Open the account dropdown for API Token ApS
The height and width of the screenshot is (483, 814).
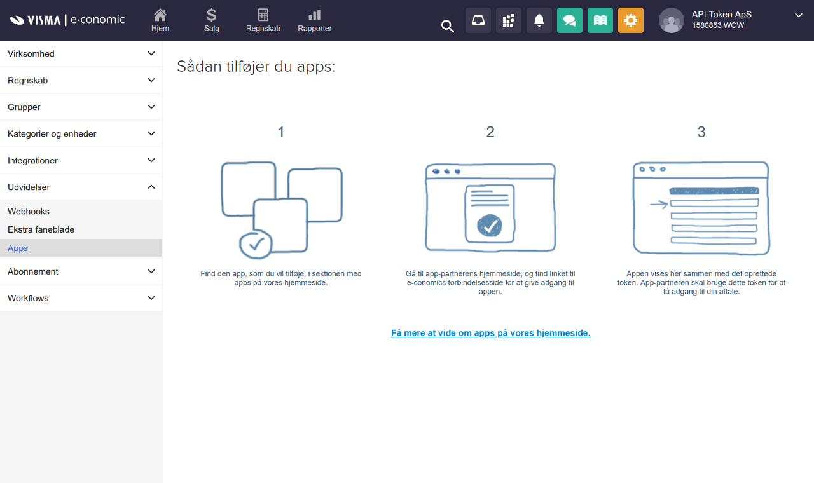[x=799, y=15]
